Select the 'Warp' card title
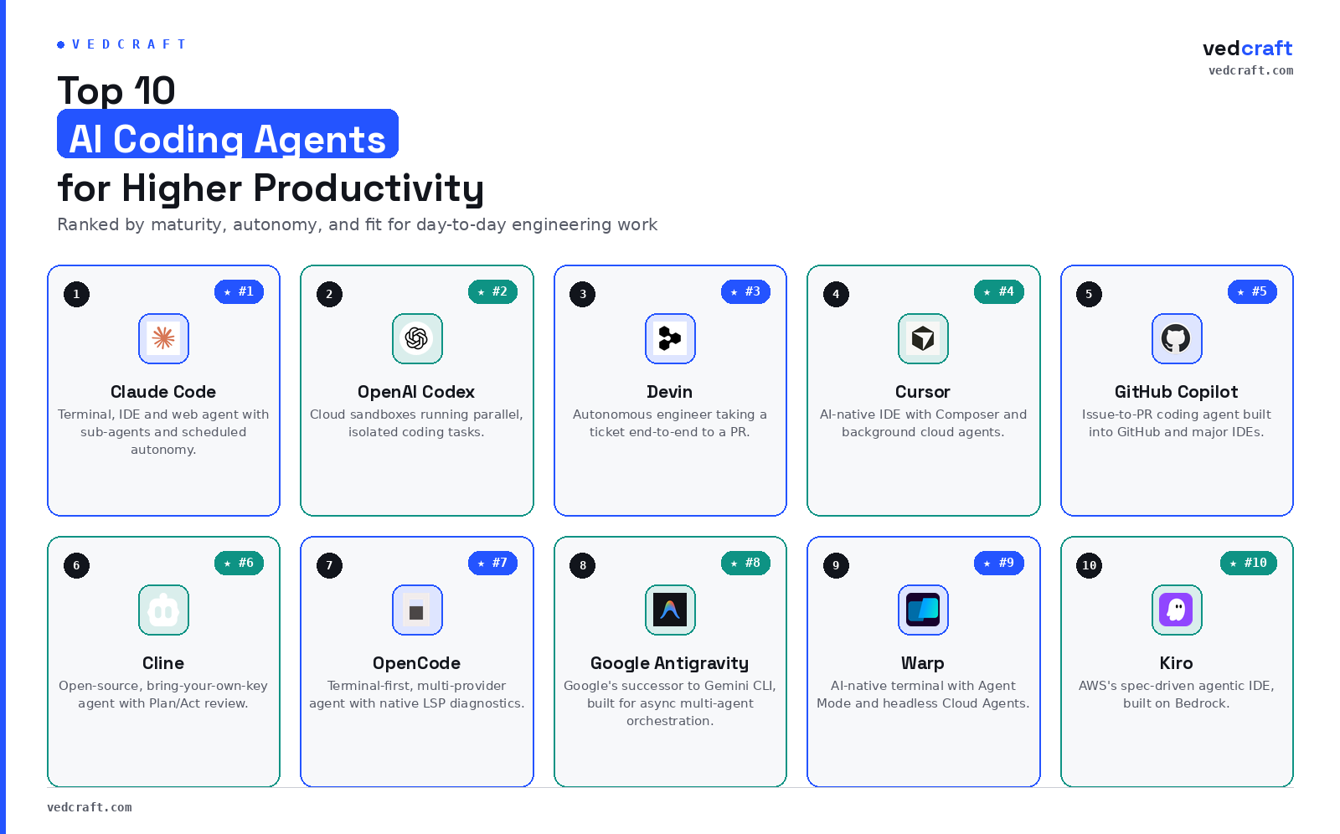1340x834 pixels. [x=923, y=663]
